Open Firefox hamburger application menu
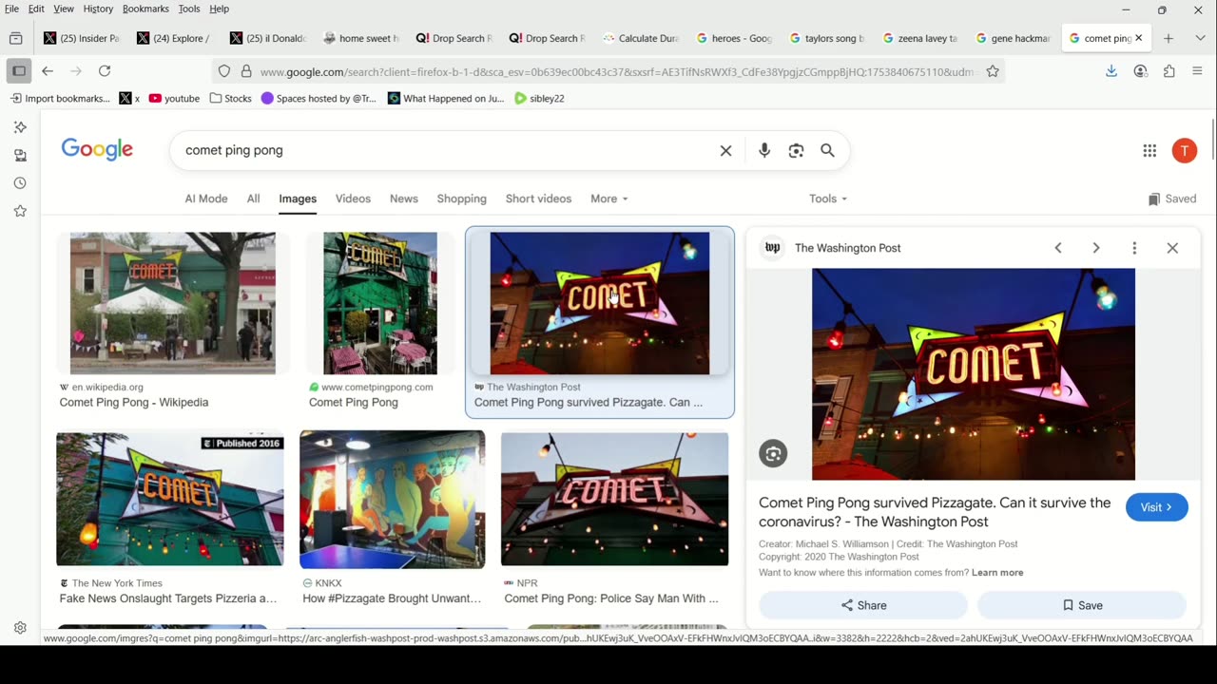 pos(1197,71)
